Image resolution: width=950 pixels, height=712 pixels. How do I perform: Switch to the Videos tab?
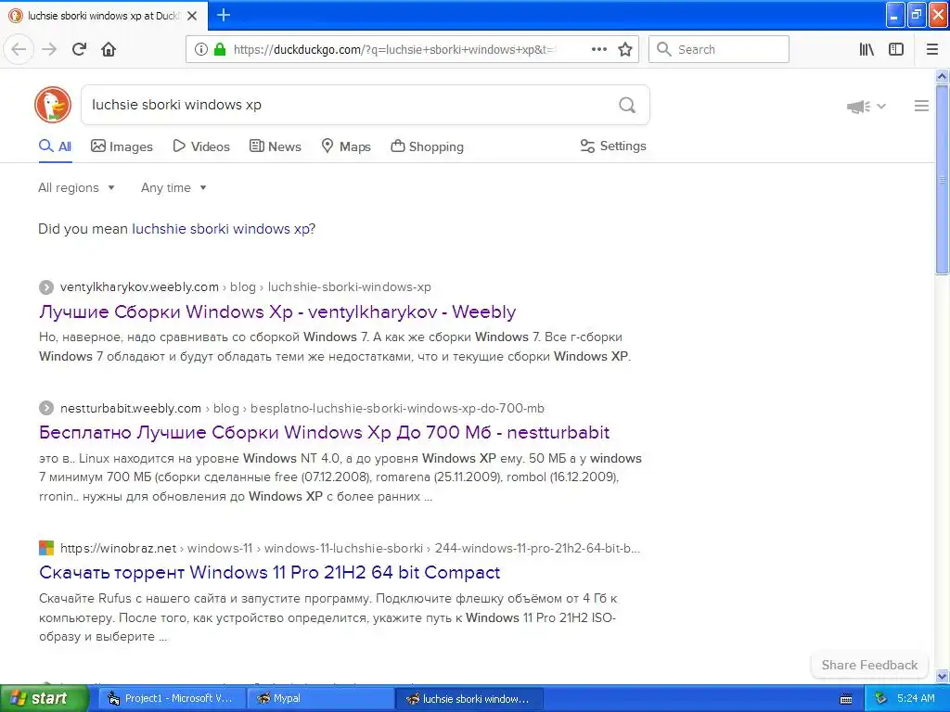201,146
